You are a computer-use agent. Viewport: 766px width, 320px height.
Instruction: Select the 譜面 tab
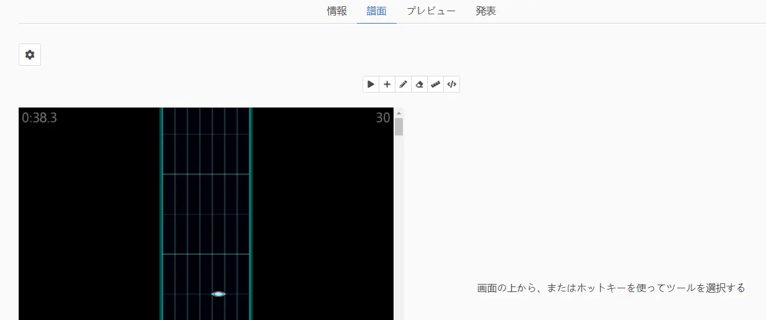click(x=377, y=11)
